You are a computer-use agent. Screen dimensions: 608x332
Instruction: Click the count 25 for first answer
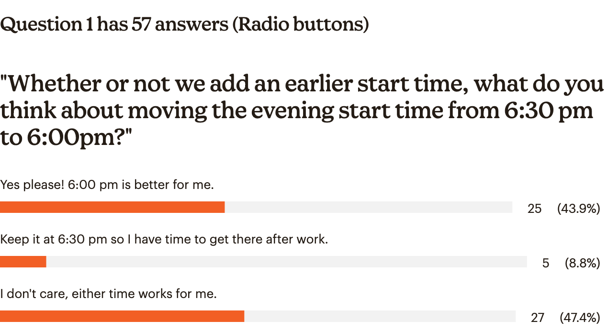click(x=534, y=209)
